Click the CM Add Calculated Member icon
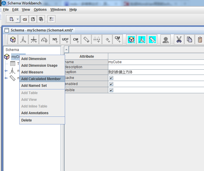The image size is (204, 171). tap(76, 40)
